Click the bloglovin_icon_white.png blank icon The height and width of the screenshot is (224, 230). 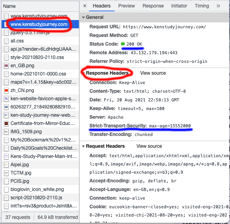pyautogui.click(x=6, y=189)
